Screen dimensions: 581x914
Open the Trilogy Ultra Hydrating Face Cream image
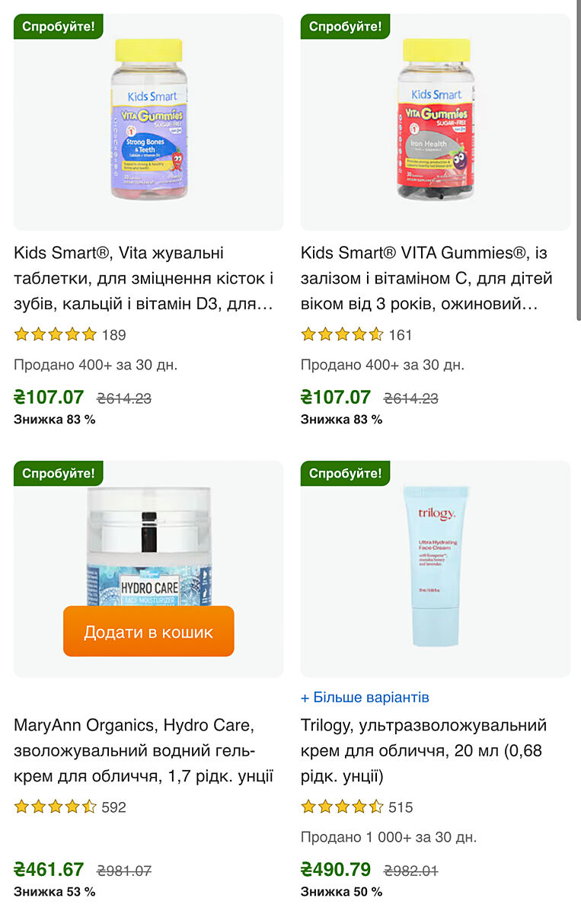coord(436,569)
